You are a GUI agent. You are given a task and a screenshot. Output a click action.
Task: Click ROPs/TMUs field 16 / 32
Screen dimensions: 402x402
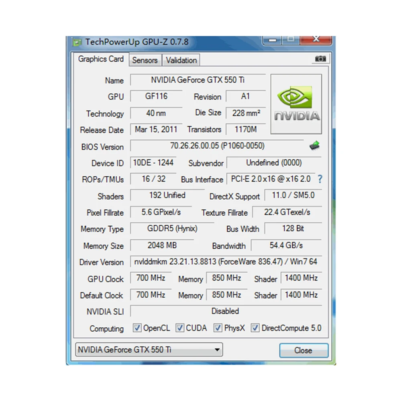pyautogui.click(x=153, y=179)
